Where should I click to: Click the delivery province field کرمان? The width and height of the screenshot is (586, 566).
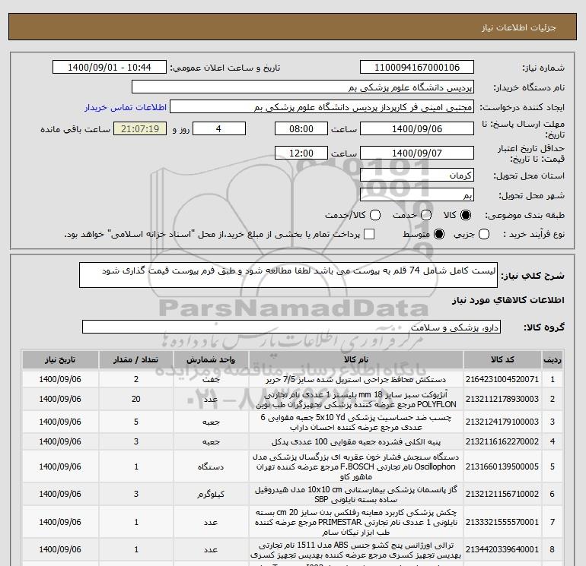pos(417,175)
